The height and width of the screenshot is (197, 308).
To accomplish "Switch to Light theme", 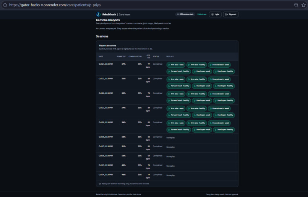I will click(x=215, y=15).
